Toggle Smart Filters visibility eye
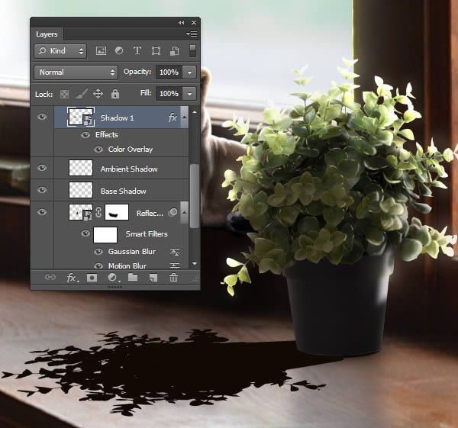This screenshot has width=458, height=428. click(x=85, y=233)
